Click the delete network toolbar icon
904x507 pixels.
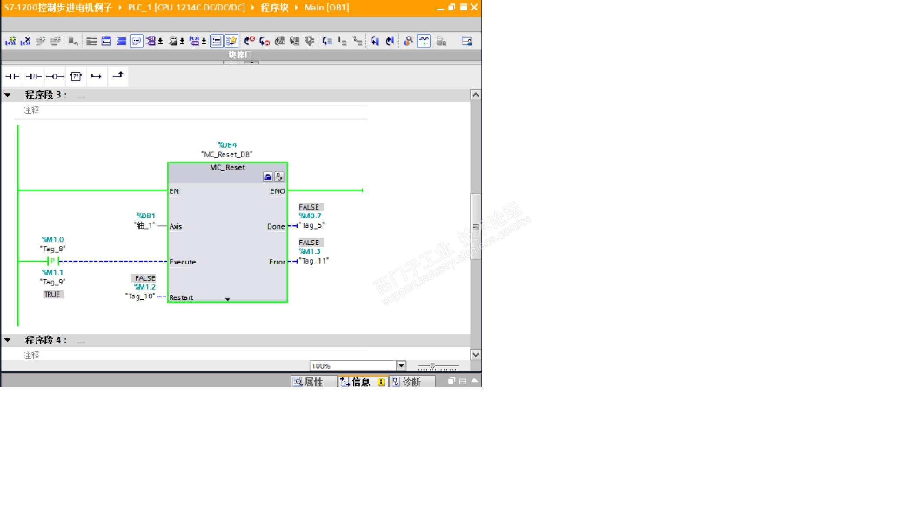point(26,41)
